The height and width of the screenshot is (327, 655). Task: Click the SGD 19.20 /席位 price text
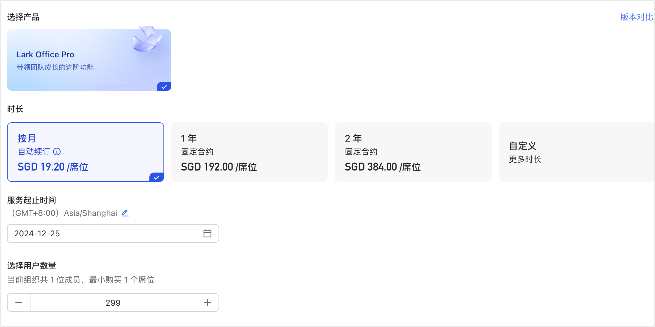[53, 167]
